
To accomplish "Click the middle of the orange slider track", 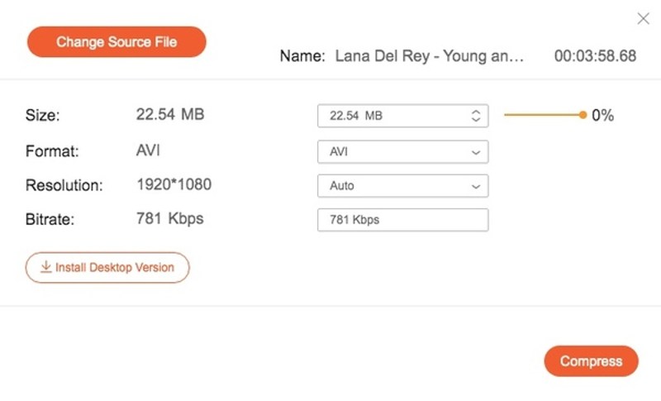I will [543, 116].
